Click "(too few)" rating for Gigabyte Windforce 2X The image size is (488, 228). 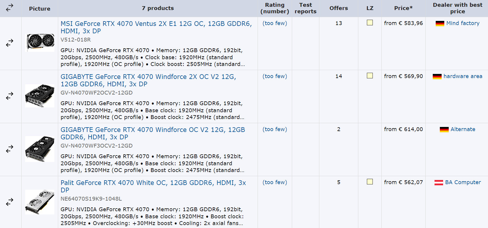point(275,76)
